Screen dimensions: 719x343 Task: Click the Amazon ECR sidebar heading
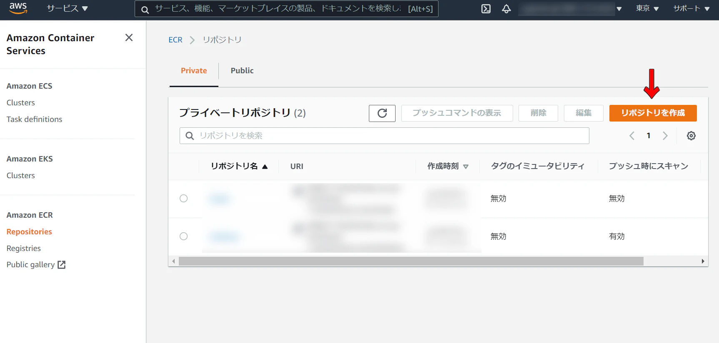30,215
